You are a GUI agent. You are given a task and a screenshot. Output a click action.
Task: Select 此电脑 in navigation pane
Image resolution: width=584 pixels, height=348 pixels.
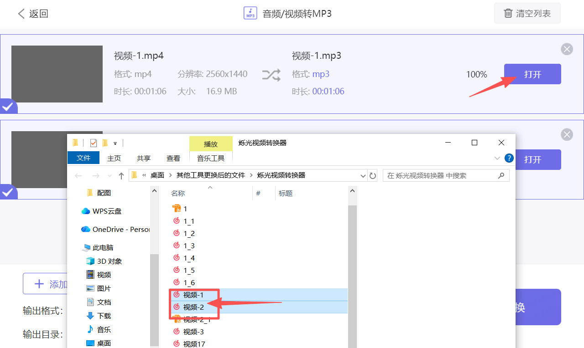point(98,247)
